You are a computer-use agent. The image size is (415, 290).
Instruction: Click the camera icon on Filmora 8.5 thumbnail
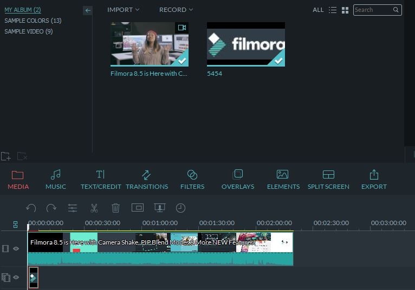click(182, 28)
